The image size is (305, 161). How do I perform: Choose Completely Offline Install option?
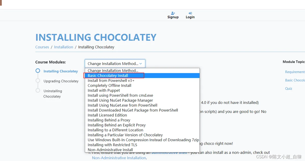click(x=142, y=86)
